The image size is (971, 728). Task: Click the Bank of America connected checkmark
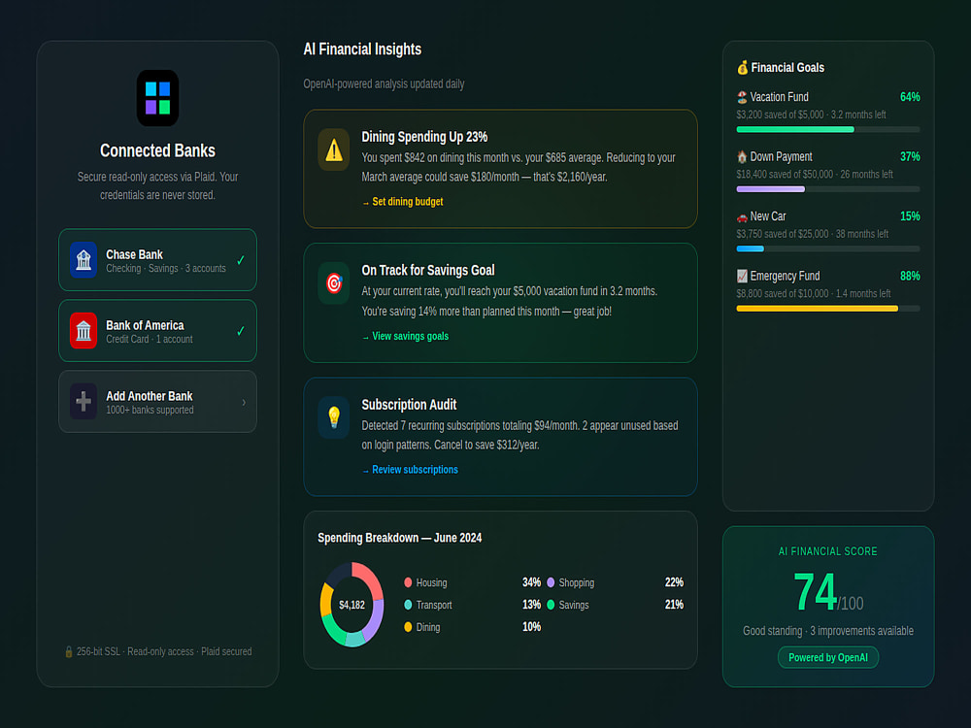pyautogui.click(x=240, y=331)
